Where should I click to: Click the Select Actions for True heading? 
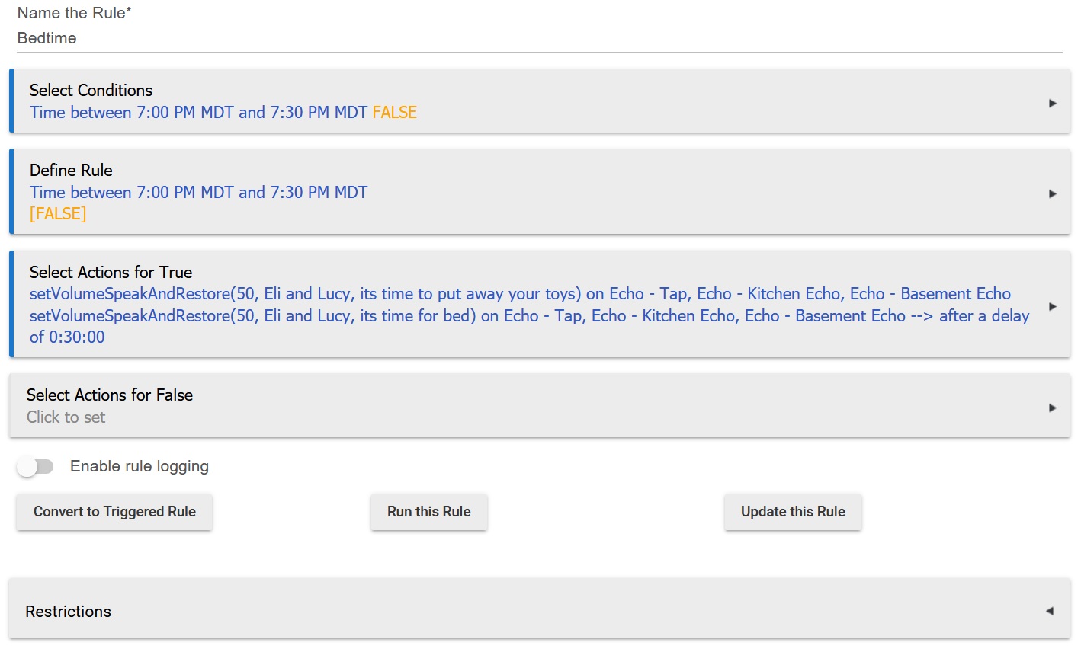(111, 272)
